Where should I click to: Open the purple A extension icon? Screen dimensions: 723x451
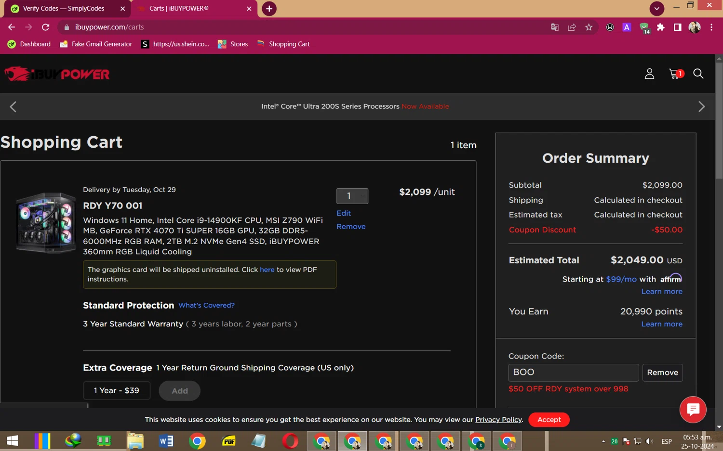pyautogui.click(x=627, y=27)
